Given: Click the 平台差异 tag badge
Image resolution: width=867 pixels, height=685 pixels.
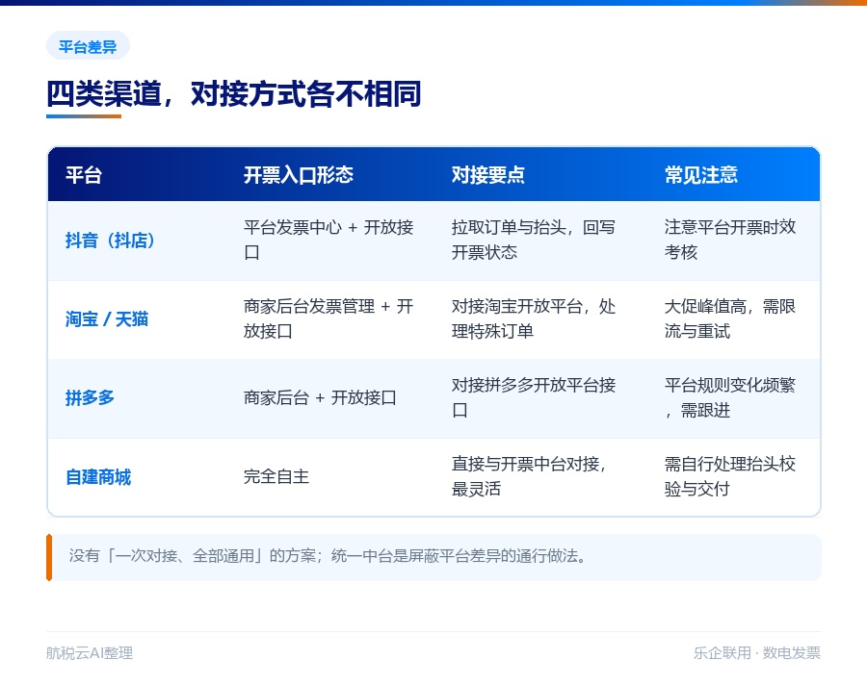Looking at the screenshot, I should [x=88, y=46].
